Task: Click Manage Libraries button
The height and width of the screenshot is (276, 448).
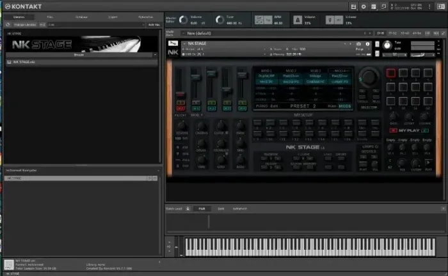Action: coord(25,25)
